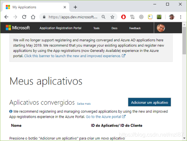Bookmark this page with the star icon

[112, 17]
